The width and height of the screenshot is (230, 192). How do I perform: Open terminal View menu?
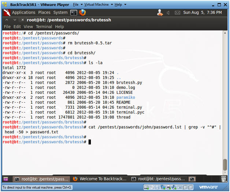28,27
